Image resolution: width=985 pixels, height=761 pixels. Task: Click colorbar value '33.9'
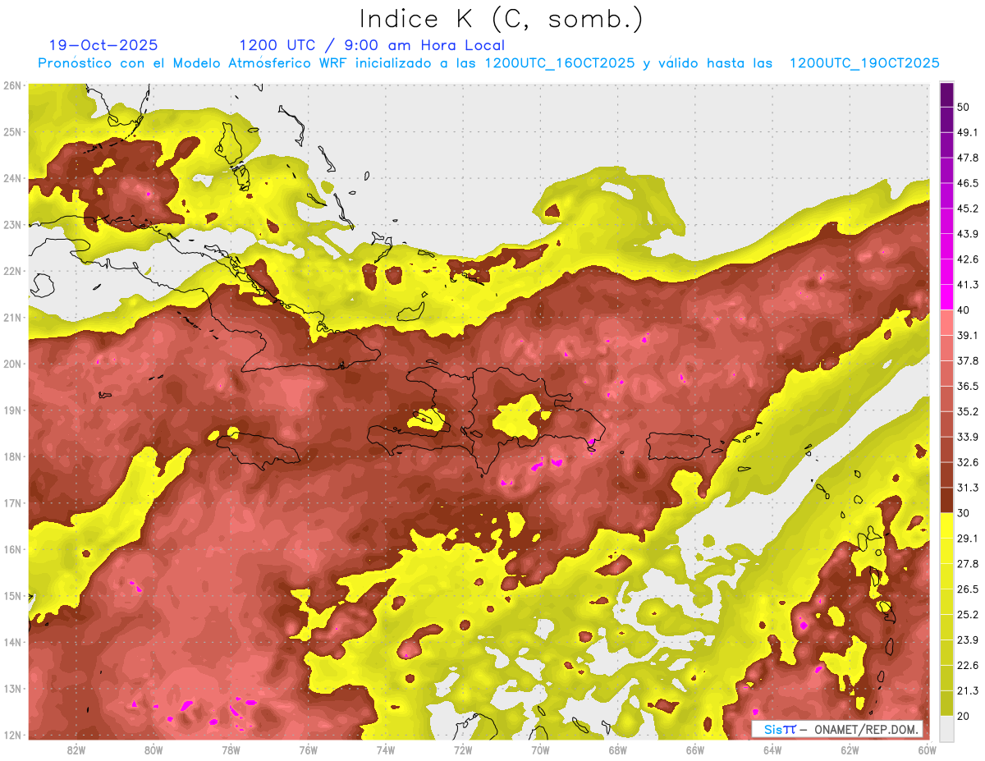coord(968,437)
